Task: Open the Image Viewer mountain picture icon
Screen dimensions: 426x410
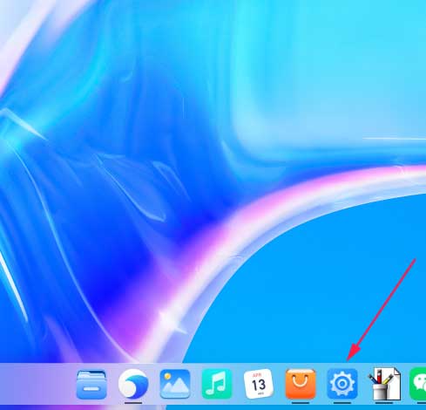Action: tap(175, 384)
